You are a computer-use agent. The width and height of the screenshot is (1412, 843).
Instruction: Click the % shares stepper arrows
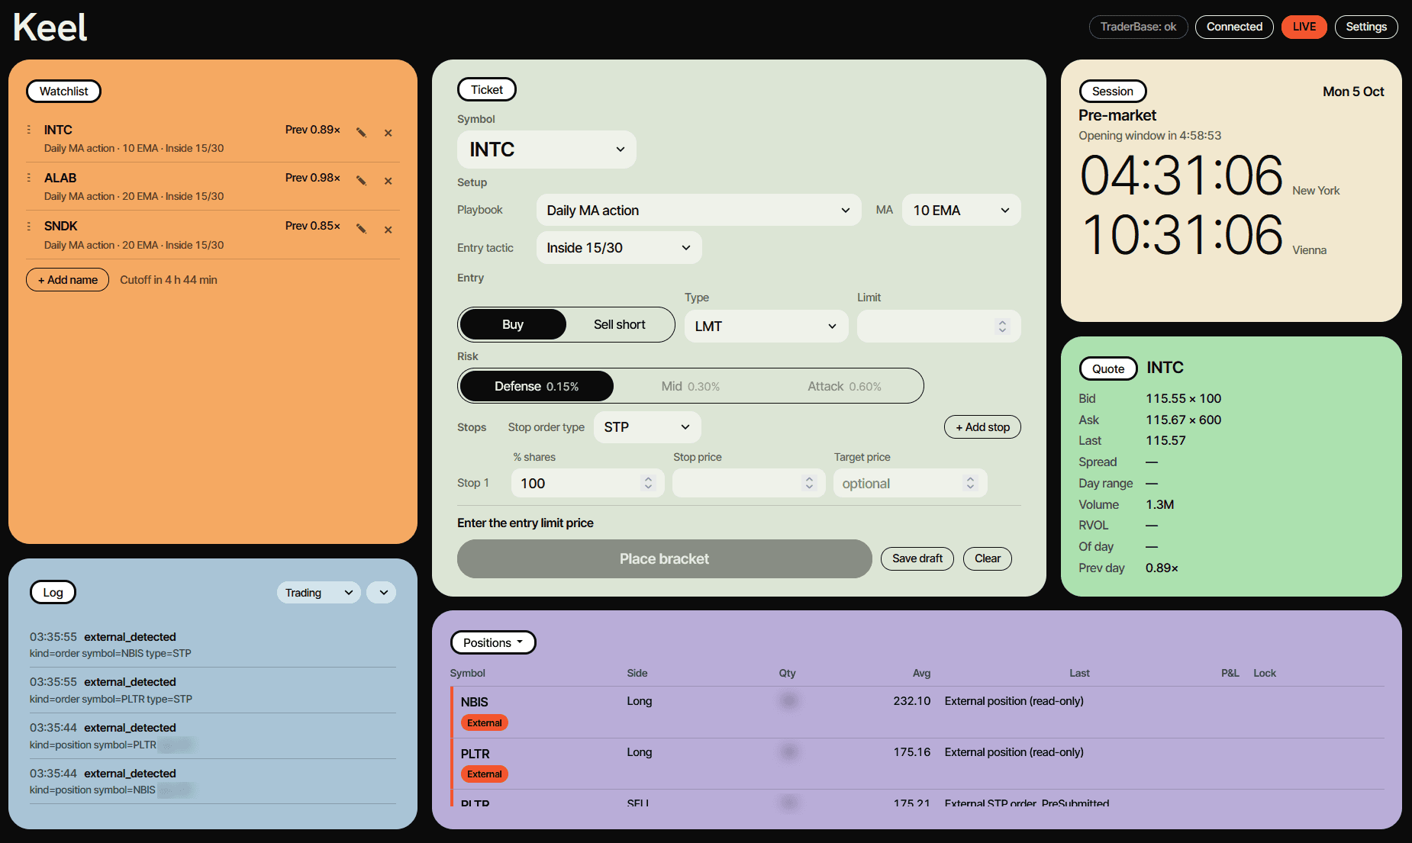[648, 483]
